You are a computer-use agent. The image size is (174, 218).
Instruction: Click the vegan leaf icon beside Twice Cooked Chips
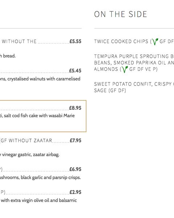(155, 41)
